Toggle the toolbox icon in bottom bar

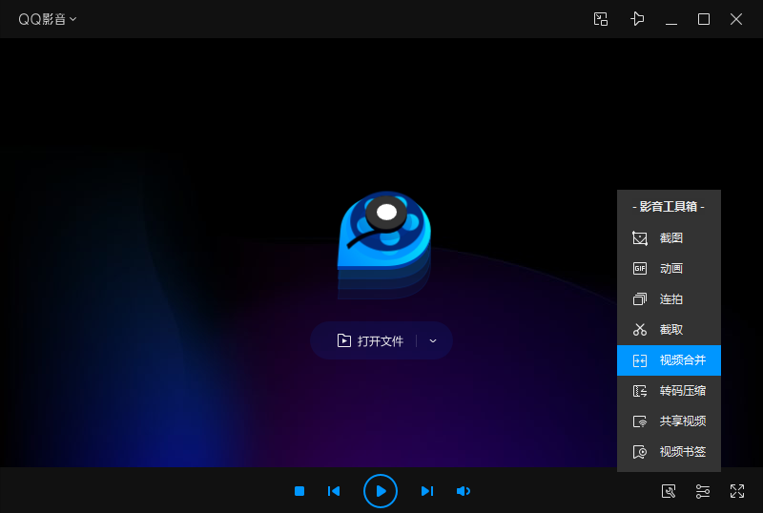pos(669,491)
